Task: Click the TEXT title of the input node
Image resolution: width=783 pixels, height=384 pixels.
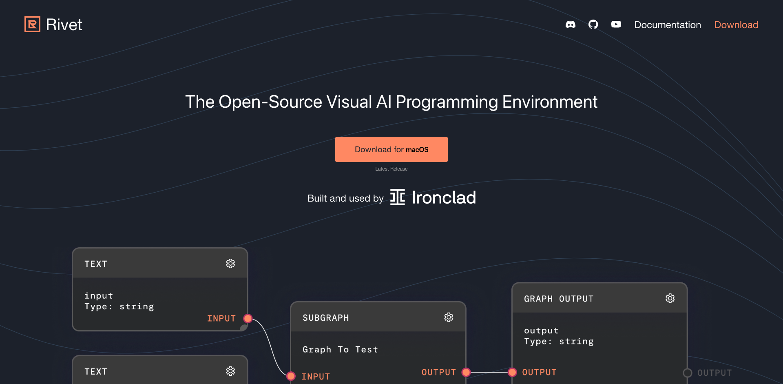Action: 96,264
